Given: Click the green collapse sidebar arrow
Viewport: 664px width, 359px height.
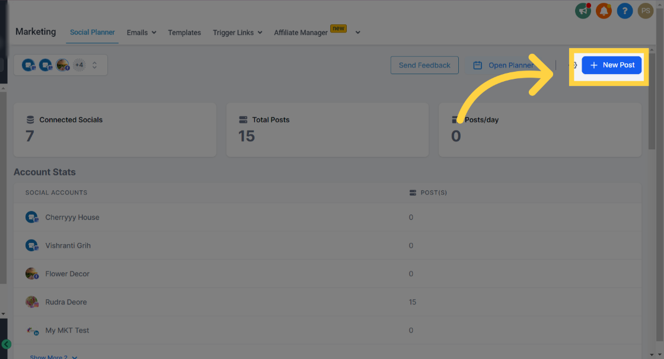Looking at the screenshot, I should (7, 344).
